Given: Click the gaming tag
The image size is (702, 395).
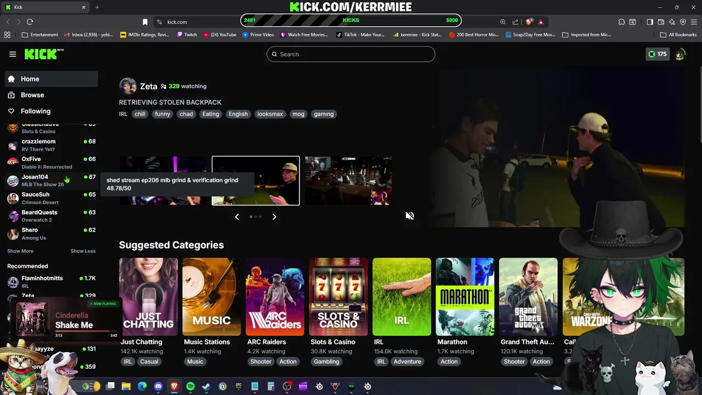Looking at the screenshot, I should [324, 114].
